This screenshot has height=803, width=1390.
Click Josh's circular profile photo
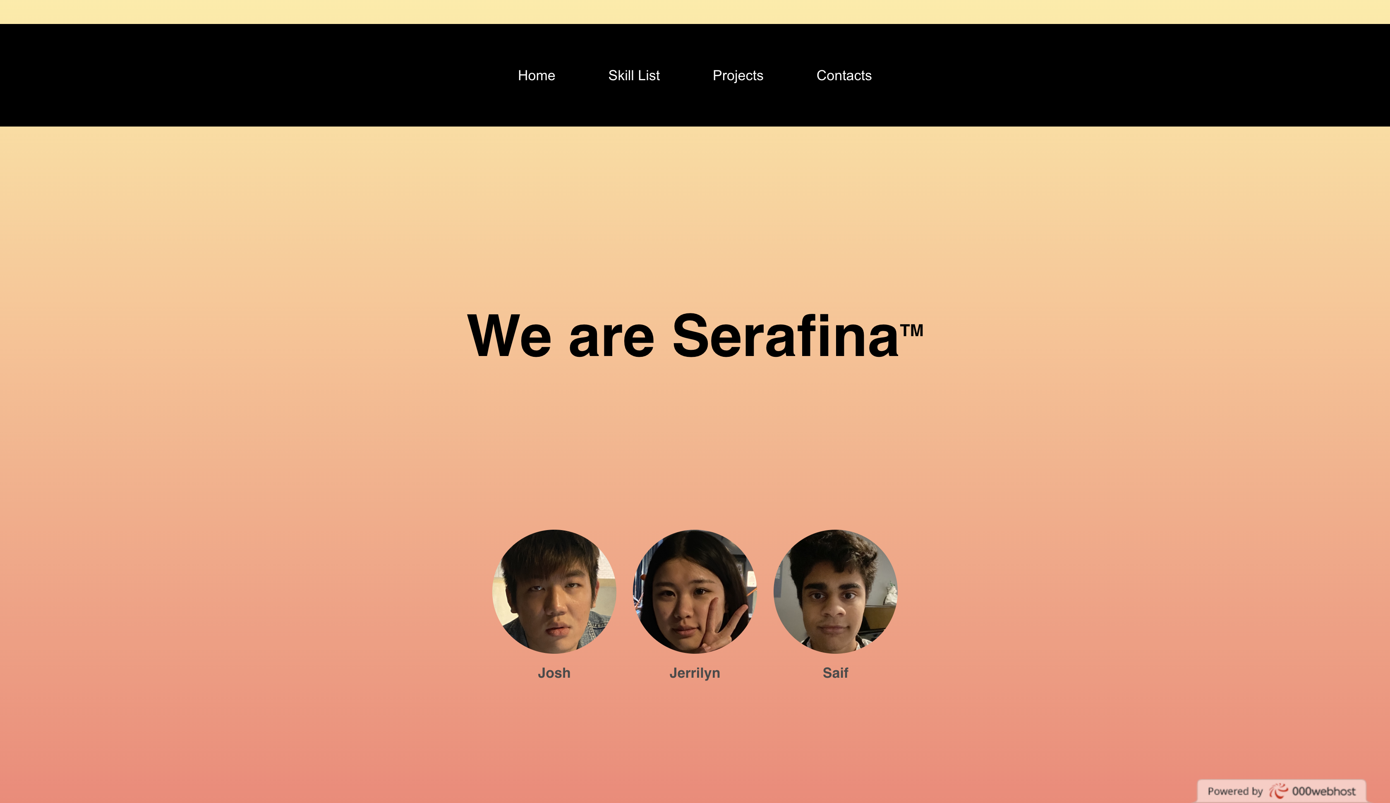click(x=554, y=592)
